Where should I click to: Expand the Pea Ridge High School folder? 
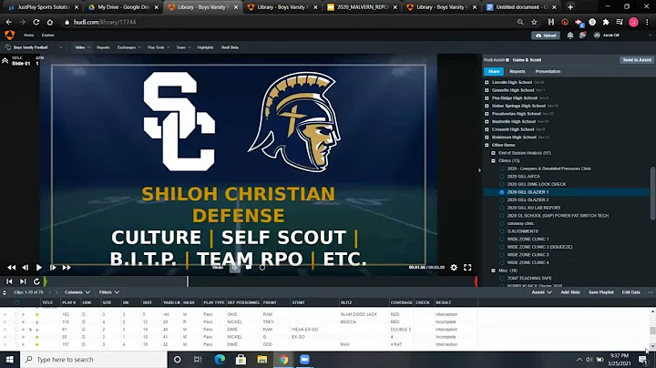487,97
